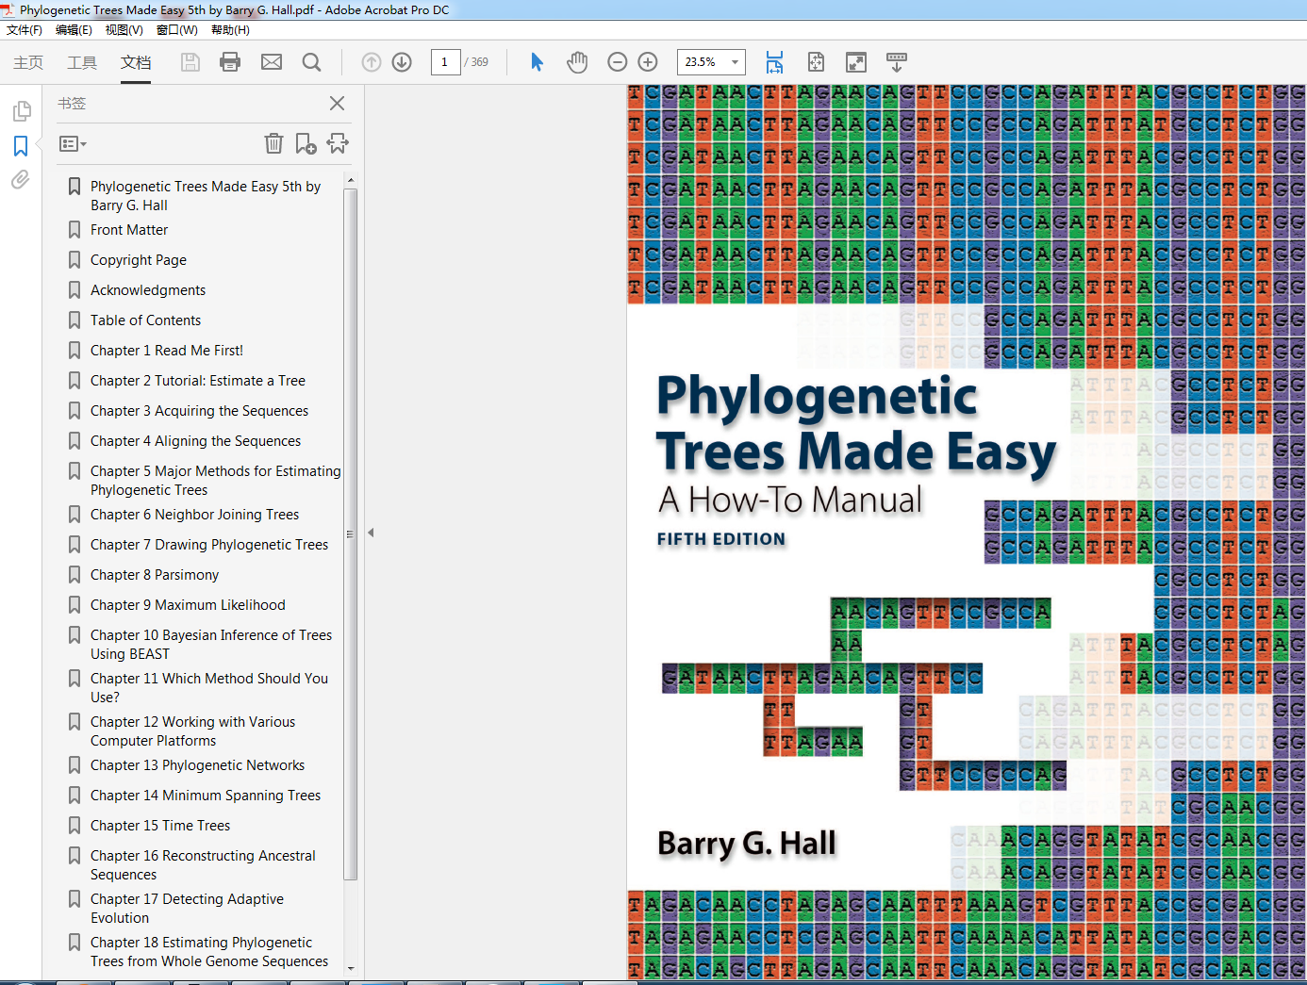This screenshot has height=985, width=1307.
Task: Enter full screen reading mode
Action: (856, 62)
